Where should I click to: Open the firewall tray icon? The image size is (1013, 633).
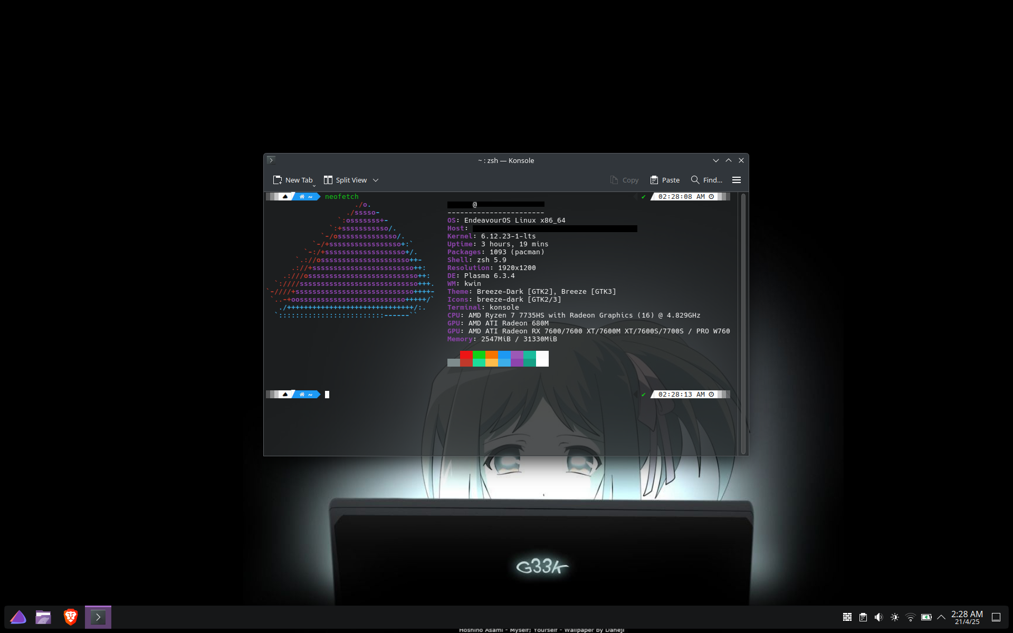847,617
